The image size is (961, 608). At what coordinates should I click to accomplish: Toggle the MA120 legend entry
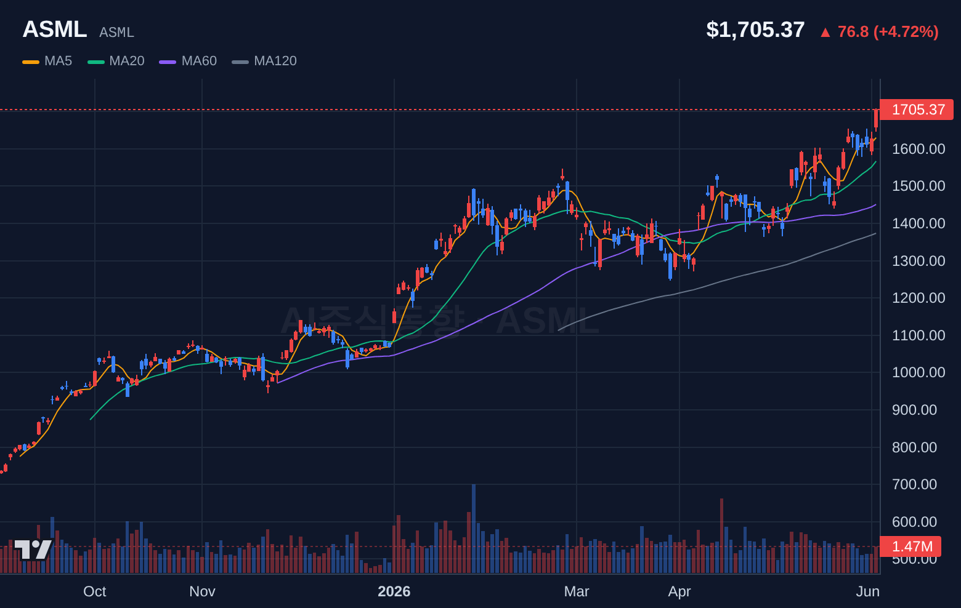coord(264,61)
